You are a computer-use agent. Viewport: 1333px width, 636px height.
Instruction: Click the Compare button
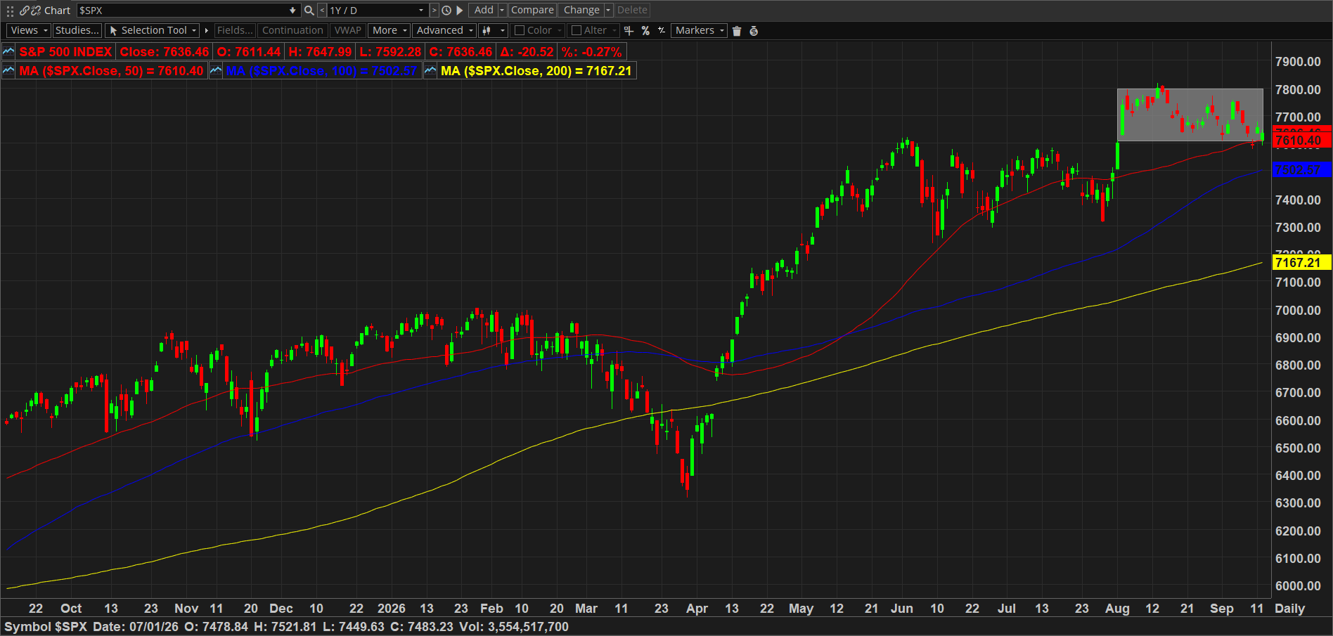532,11
